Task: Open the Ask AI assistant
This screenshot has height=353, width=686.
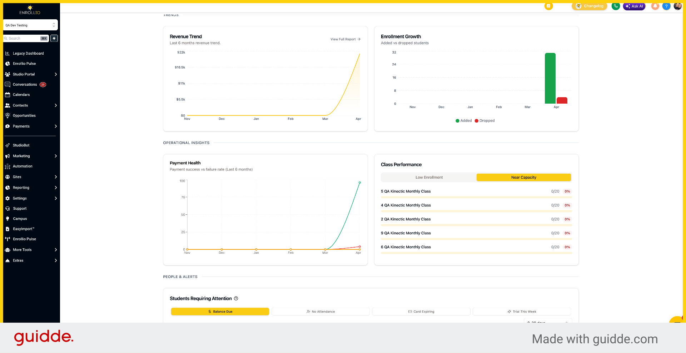Action: pos(634,6)
